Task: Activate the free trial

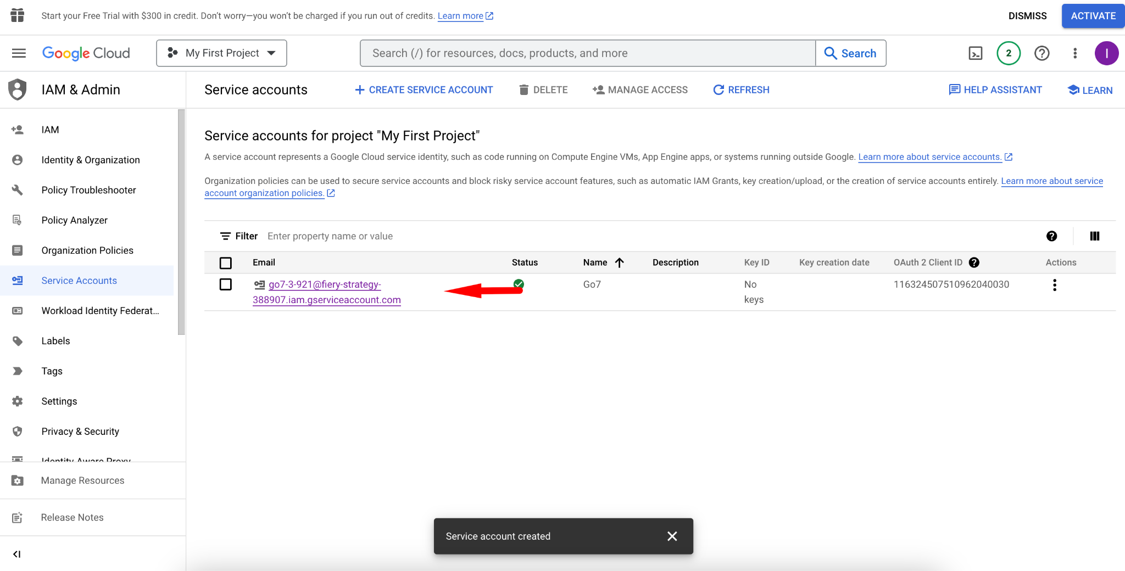Action: pyautogui.click(x=1092, y=15)
